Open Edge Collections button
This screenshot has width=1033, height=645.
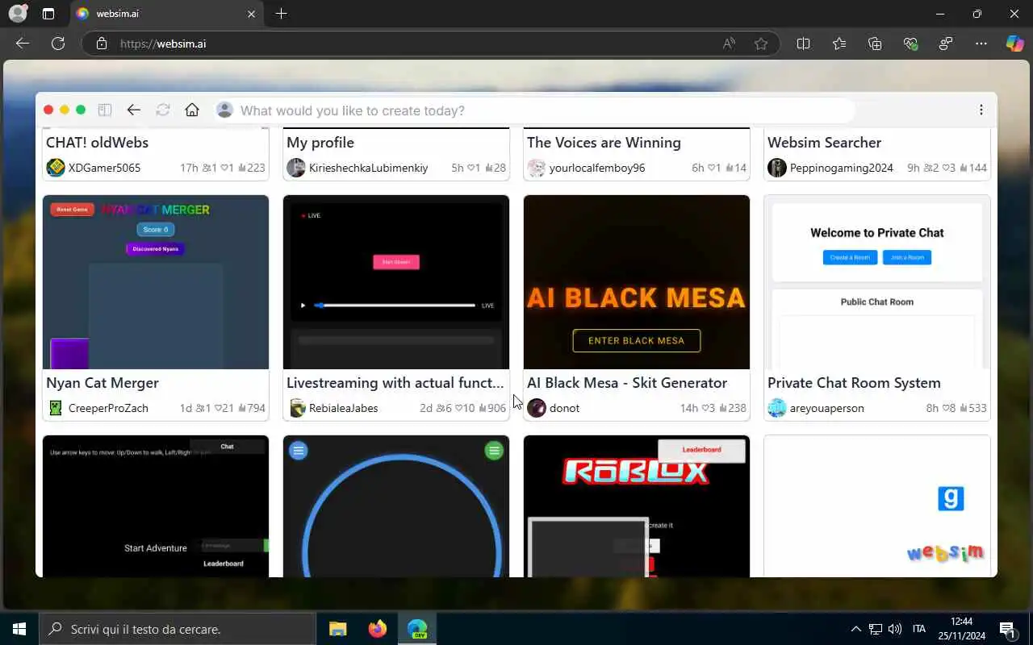coord(875,44)
